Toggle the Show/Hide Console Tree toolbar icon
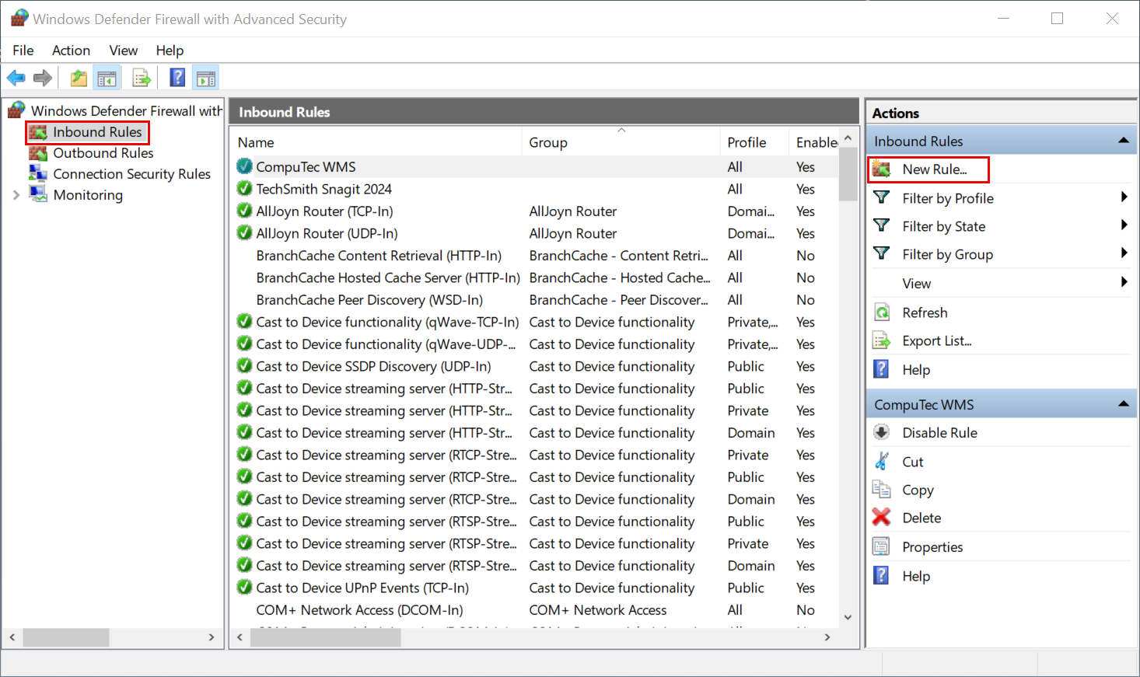The width and height of the screenshot is (1140, 677). [x=107, y=78]
